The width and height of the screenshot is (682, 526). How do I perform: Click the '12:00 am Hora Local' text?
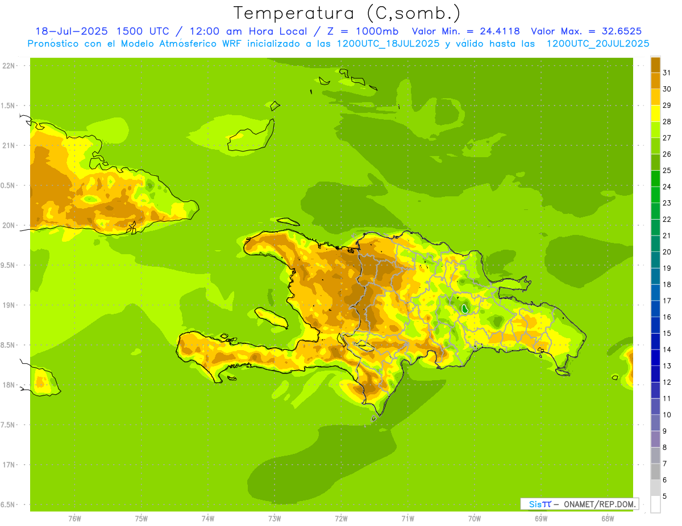(247, 31)
